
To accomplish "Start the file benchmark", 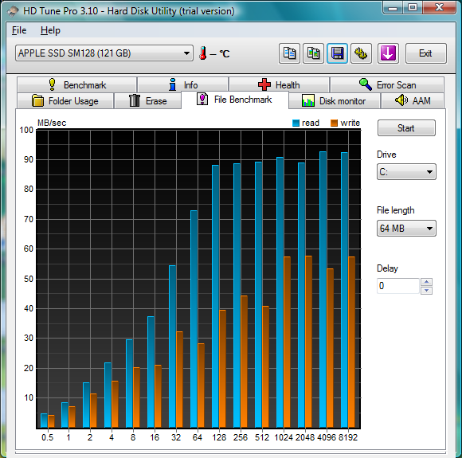I will (406, 128).
